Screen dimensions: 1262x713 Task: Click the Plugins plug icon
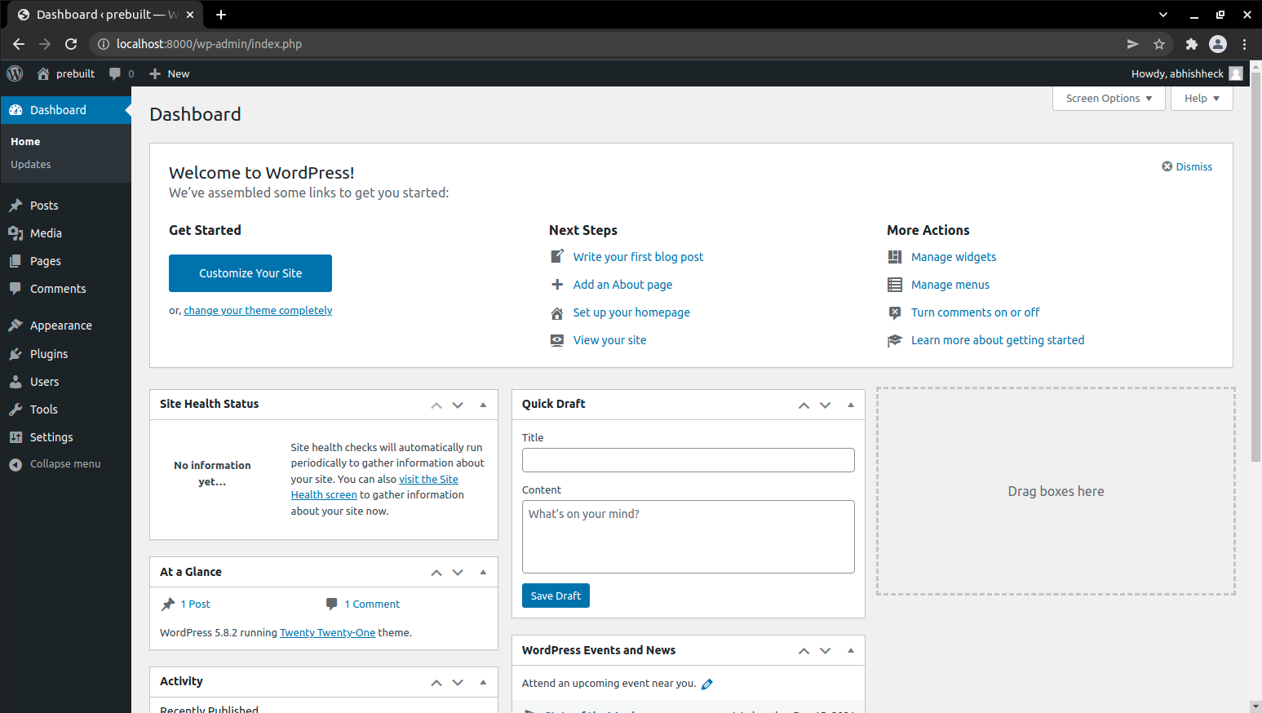click(15, 354)
